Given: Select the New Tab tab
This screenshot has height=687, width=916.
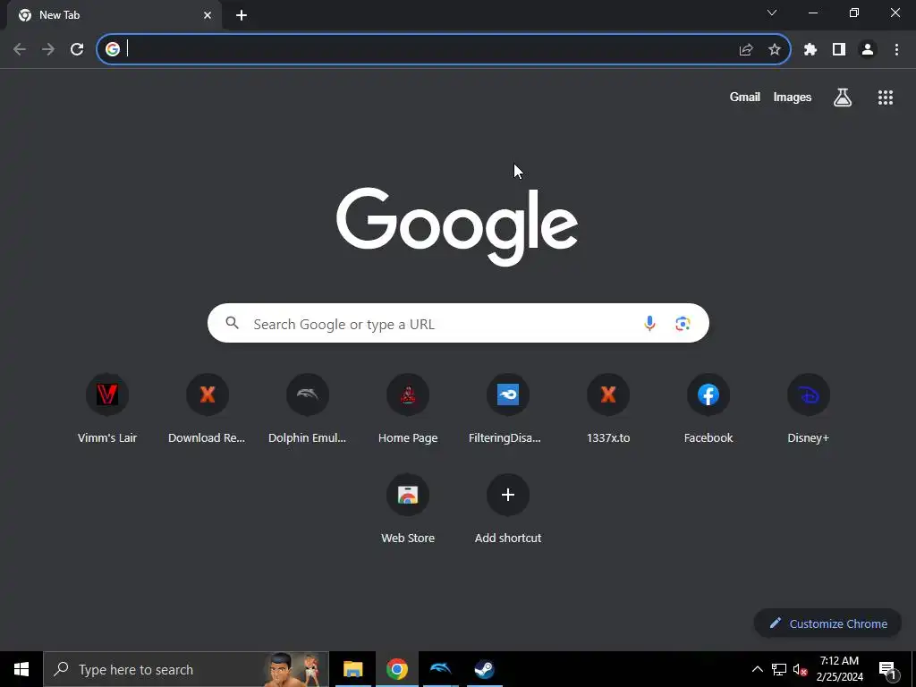Looking at the screenshot, I should click(x=114, y=15).
